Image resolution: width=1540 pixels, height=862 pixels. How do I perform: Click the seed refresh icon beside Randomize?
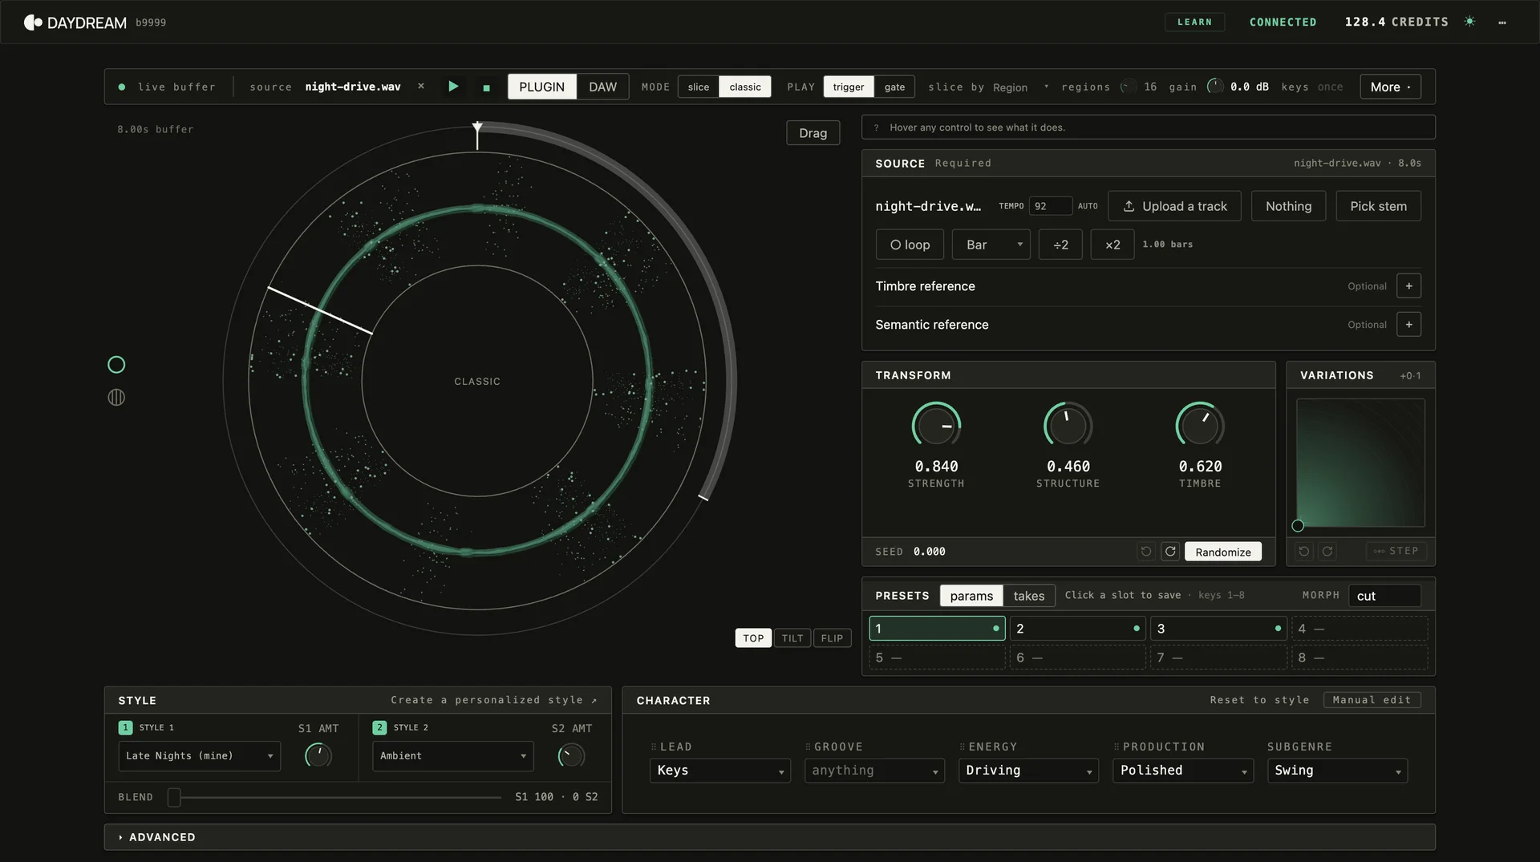1170,552
